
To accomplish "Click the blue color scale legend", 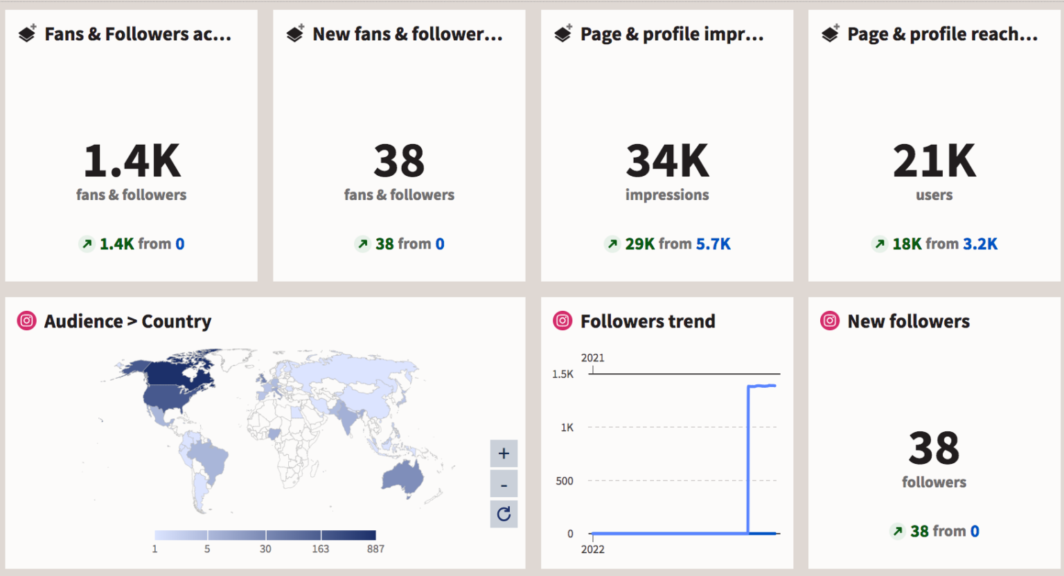I will point(265,534).
